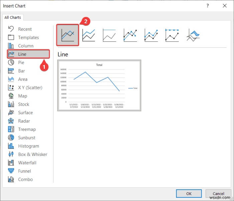
Task: Select the Area chart category
Action: pyautogui.click(x=28, y=79)
